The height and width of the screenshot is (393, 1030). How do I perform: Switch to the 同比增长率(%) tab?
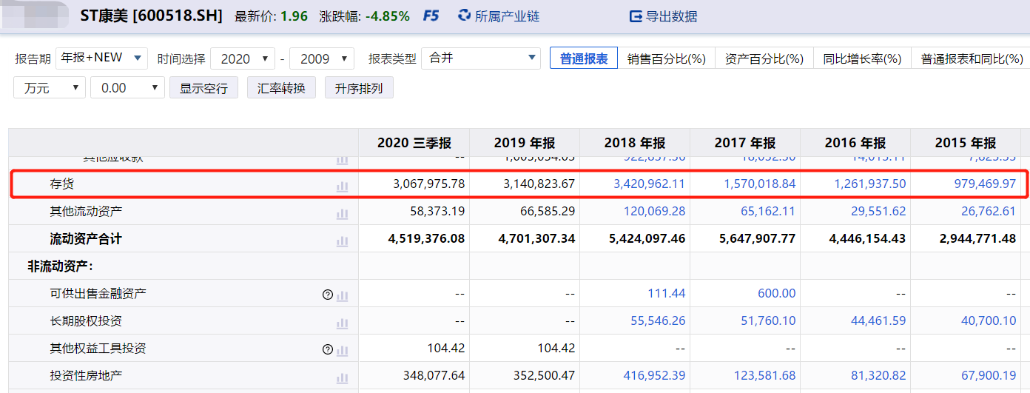862,58
